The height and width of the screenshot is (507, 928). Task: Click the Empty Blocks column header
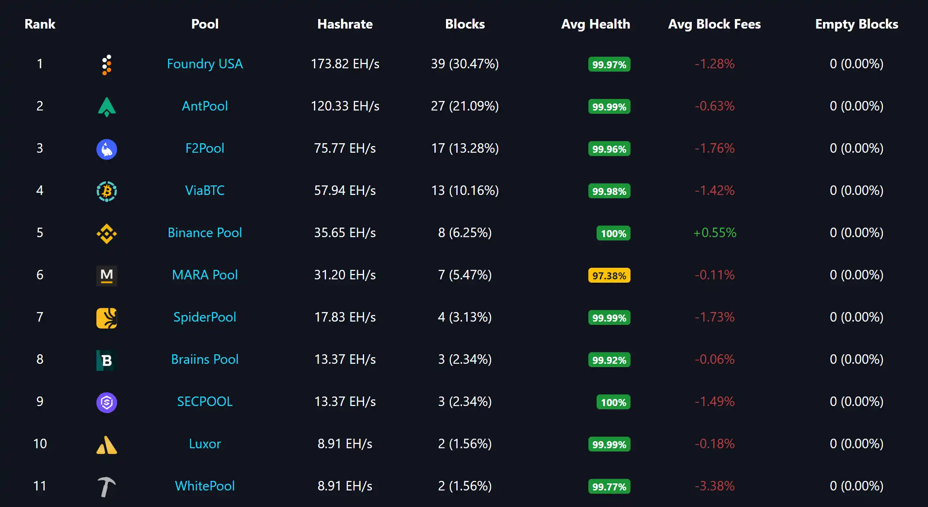pos(856,24)
